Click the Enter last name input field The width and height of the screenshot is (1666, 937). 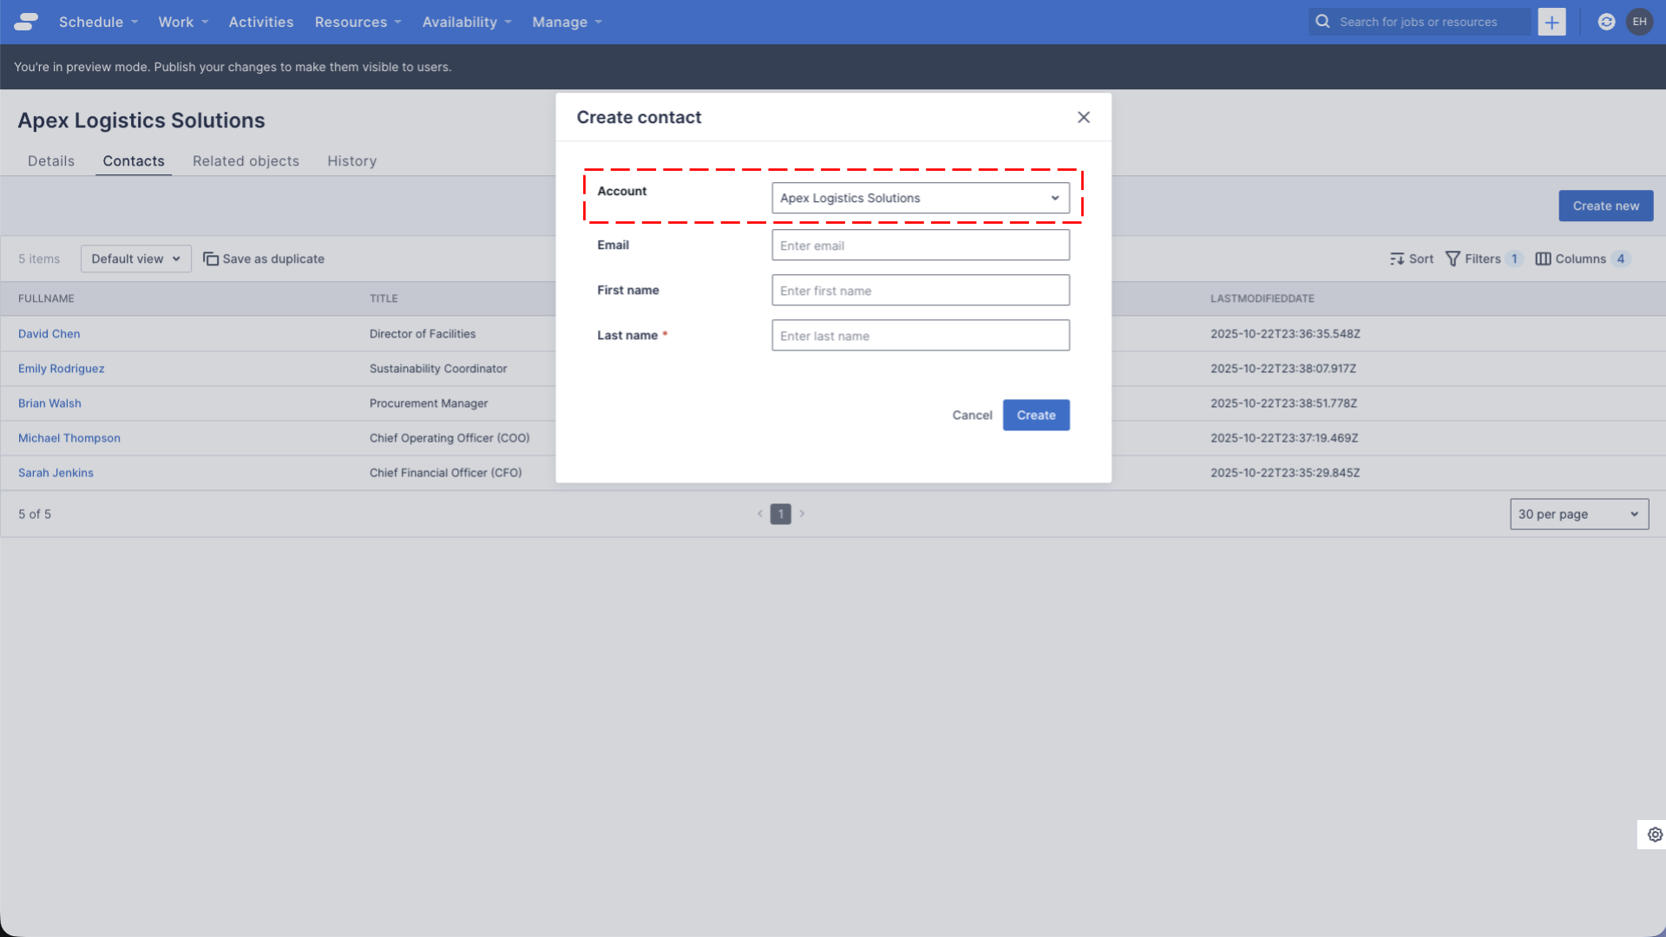920,335
